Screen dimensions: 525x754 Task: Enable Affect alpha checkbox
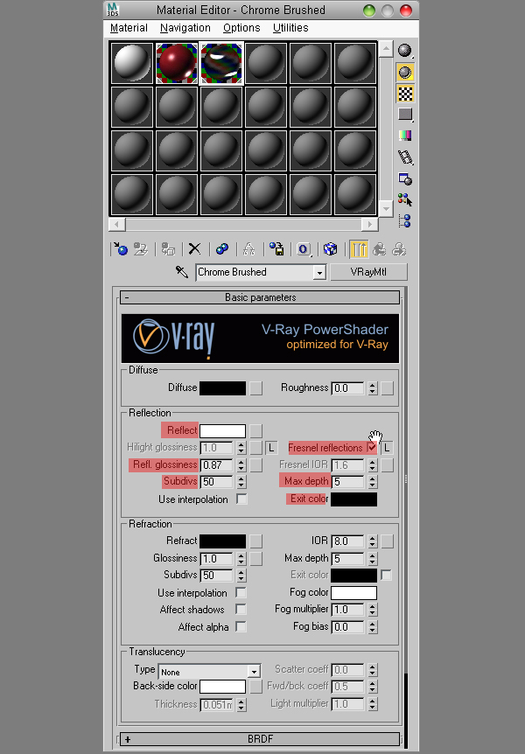241,626
